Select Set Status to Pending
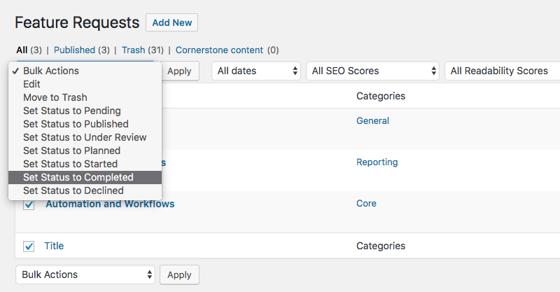This screenshot has width=560, height=292. (x=71, y=111)
